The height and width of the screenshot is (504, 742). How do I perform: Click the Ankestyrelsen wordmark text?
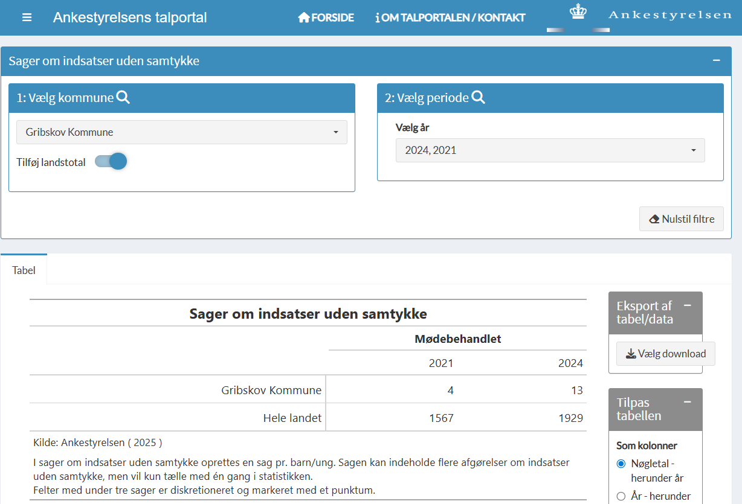coord(670,14)
